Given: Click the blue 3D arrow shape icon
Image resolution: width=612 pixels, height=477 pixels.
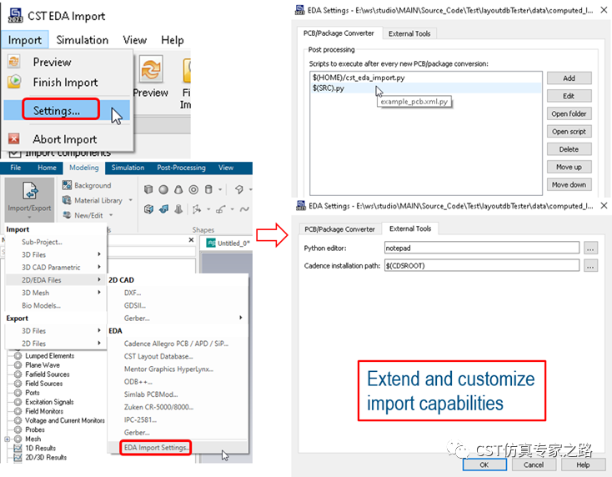Looking at the screenshot, I should click(163, 209).
